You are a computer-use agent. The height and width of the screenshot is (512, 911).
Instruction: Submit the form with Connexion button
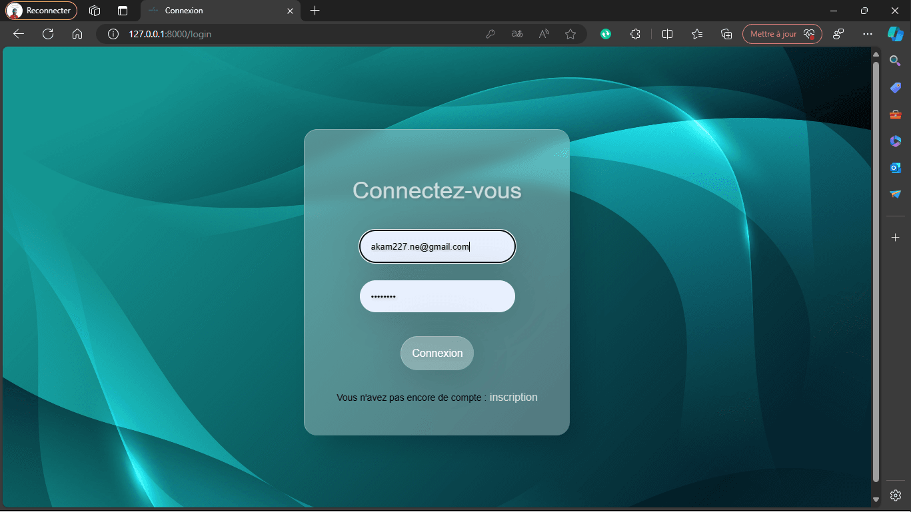[437, 353]
